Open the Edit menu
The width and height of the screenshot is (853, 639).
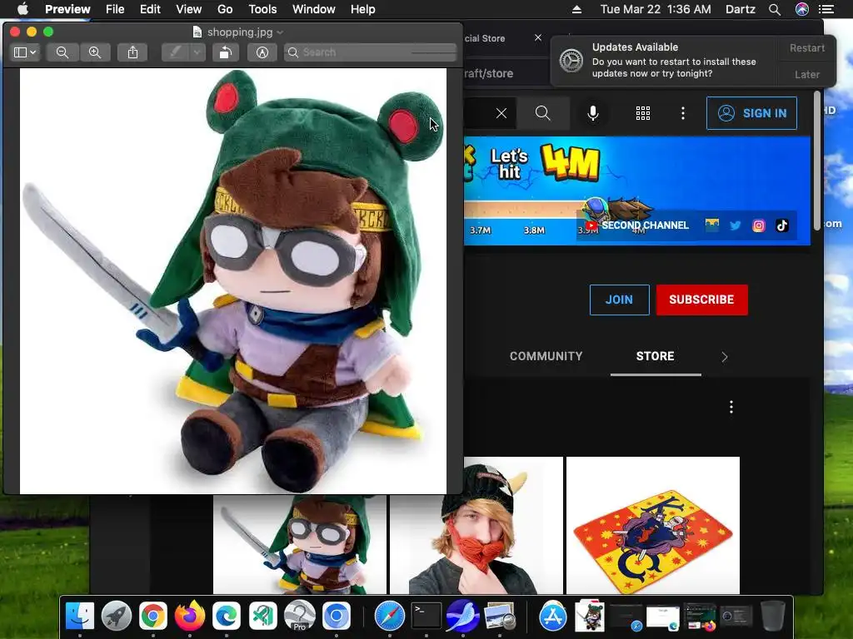pos(150,9)
